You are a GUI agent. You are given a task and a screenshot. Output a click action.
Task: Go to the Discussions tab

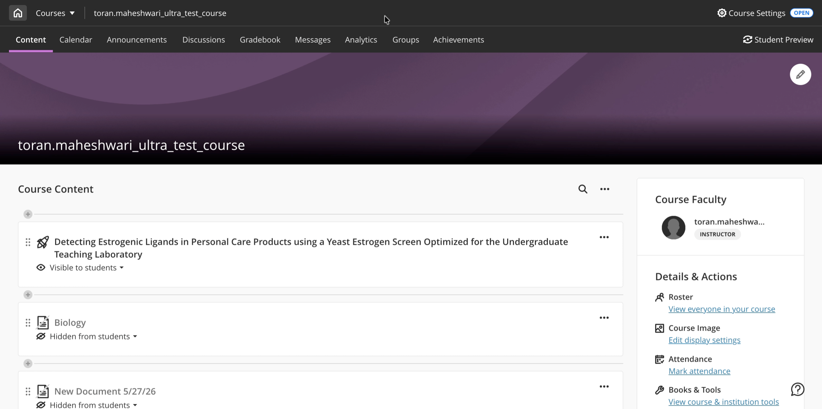(204, 39)
